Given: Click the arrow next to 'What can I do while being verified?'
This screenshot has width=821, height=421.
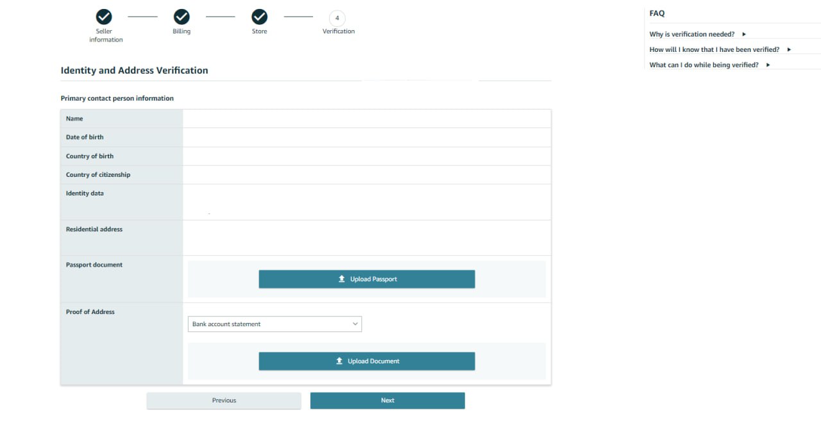Looking at the screenshot, I should [x=768, y=65].
